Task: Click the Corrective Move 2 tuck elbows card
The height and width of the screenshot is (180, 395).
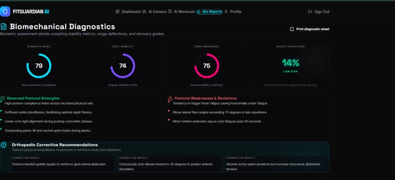Action: [170, 164]
